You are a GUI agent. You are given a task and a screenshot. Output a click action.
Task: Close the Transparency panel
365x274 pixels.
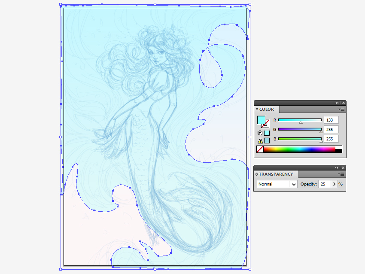click(343, 167)
